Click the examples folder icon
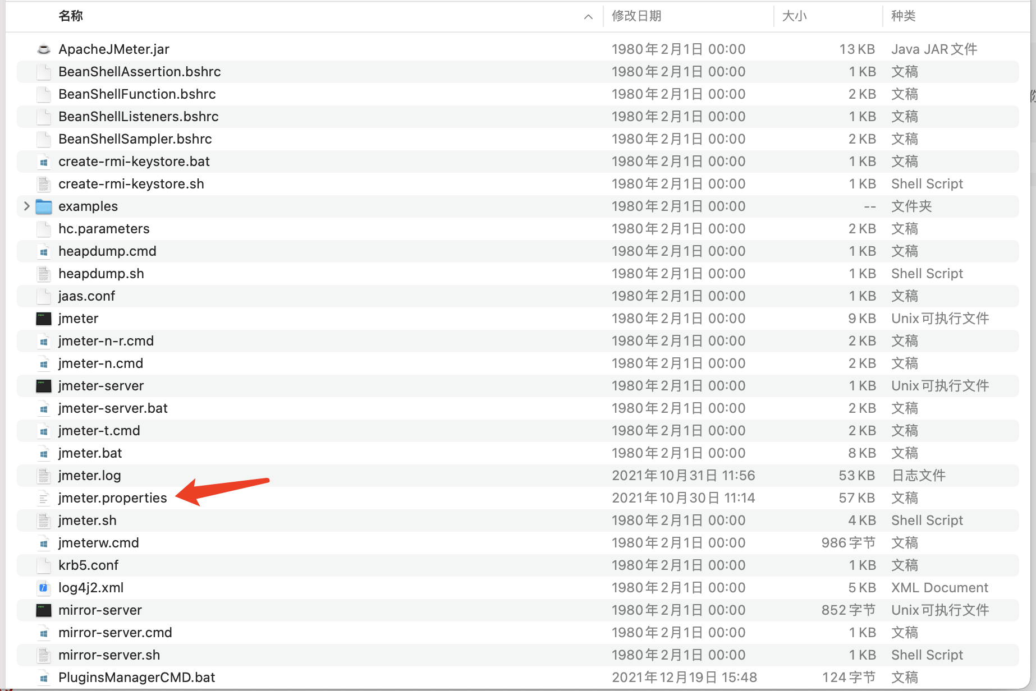The width and height of the screenshot is (1036, 691). click(x=44, y=206)
